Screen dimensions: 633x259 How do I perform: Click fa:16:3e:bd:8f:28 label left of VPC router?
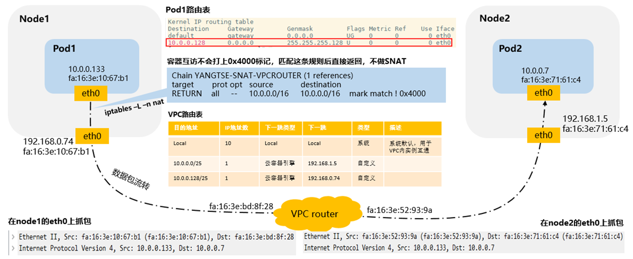(x=241, y=206)
